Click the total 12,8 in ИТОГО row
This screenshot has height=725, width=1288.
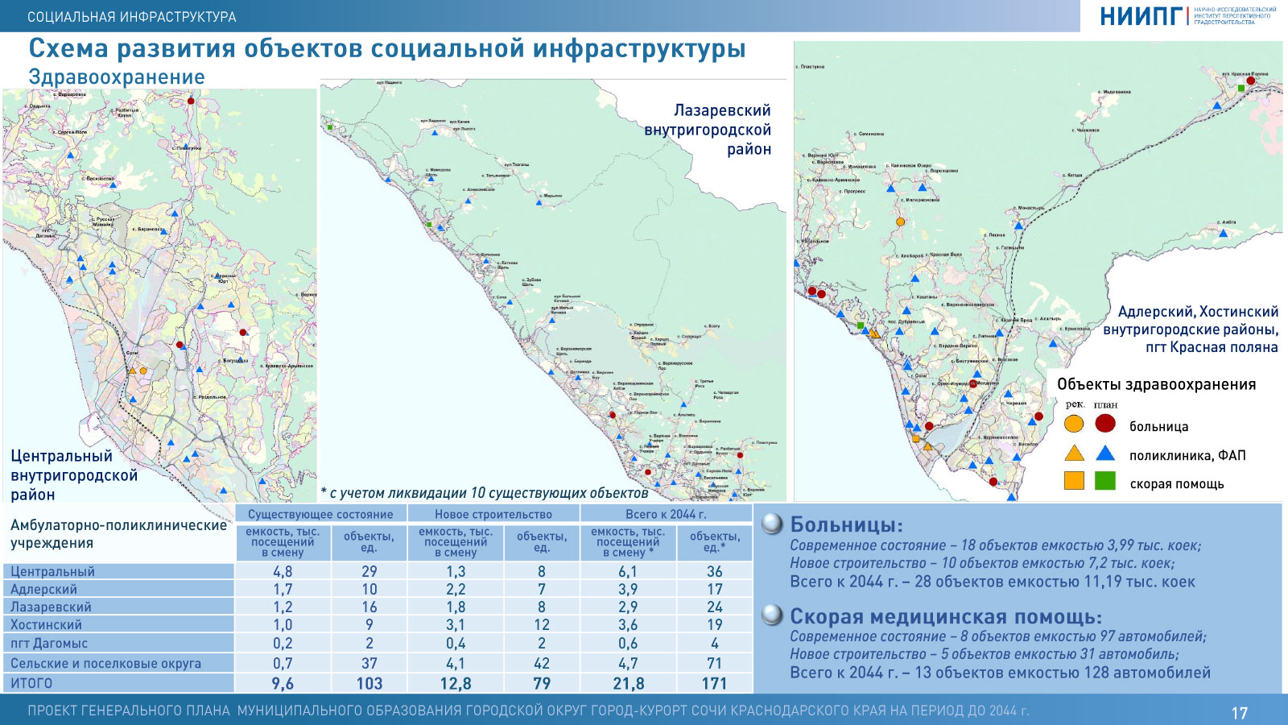[x=456, y=683]
